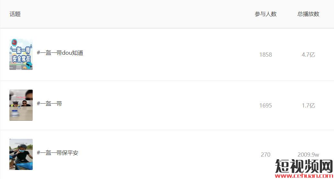Screen dimensions: 334x179
Task: Click the 话题 column header
Action: click(x=15, y=14)
